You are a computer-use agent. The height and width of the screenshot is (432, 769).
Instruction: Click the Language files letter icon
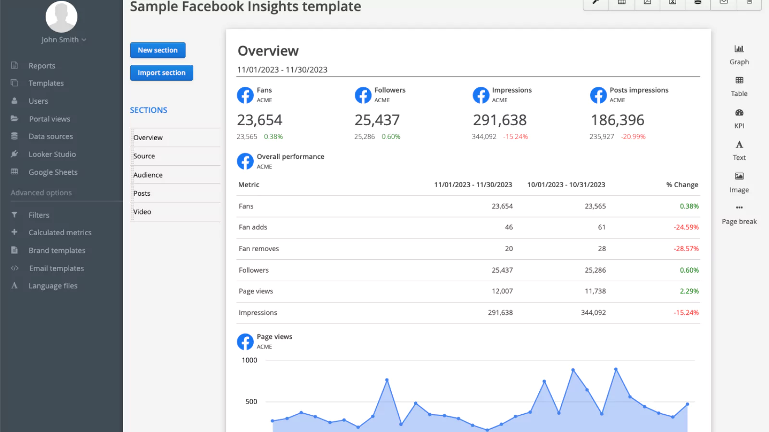(x=14, y=286)
